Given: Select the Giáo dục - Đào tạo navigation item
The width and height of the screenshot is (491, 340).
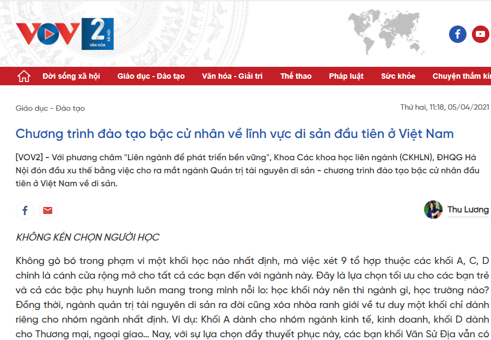Looking at the screenshot, I should [151, 76].
